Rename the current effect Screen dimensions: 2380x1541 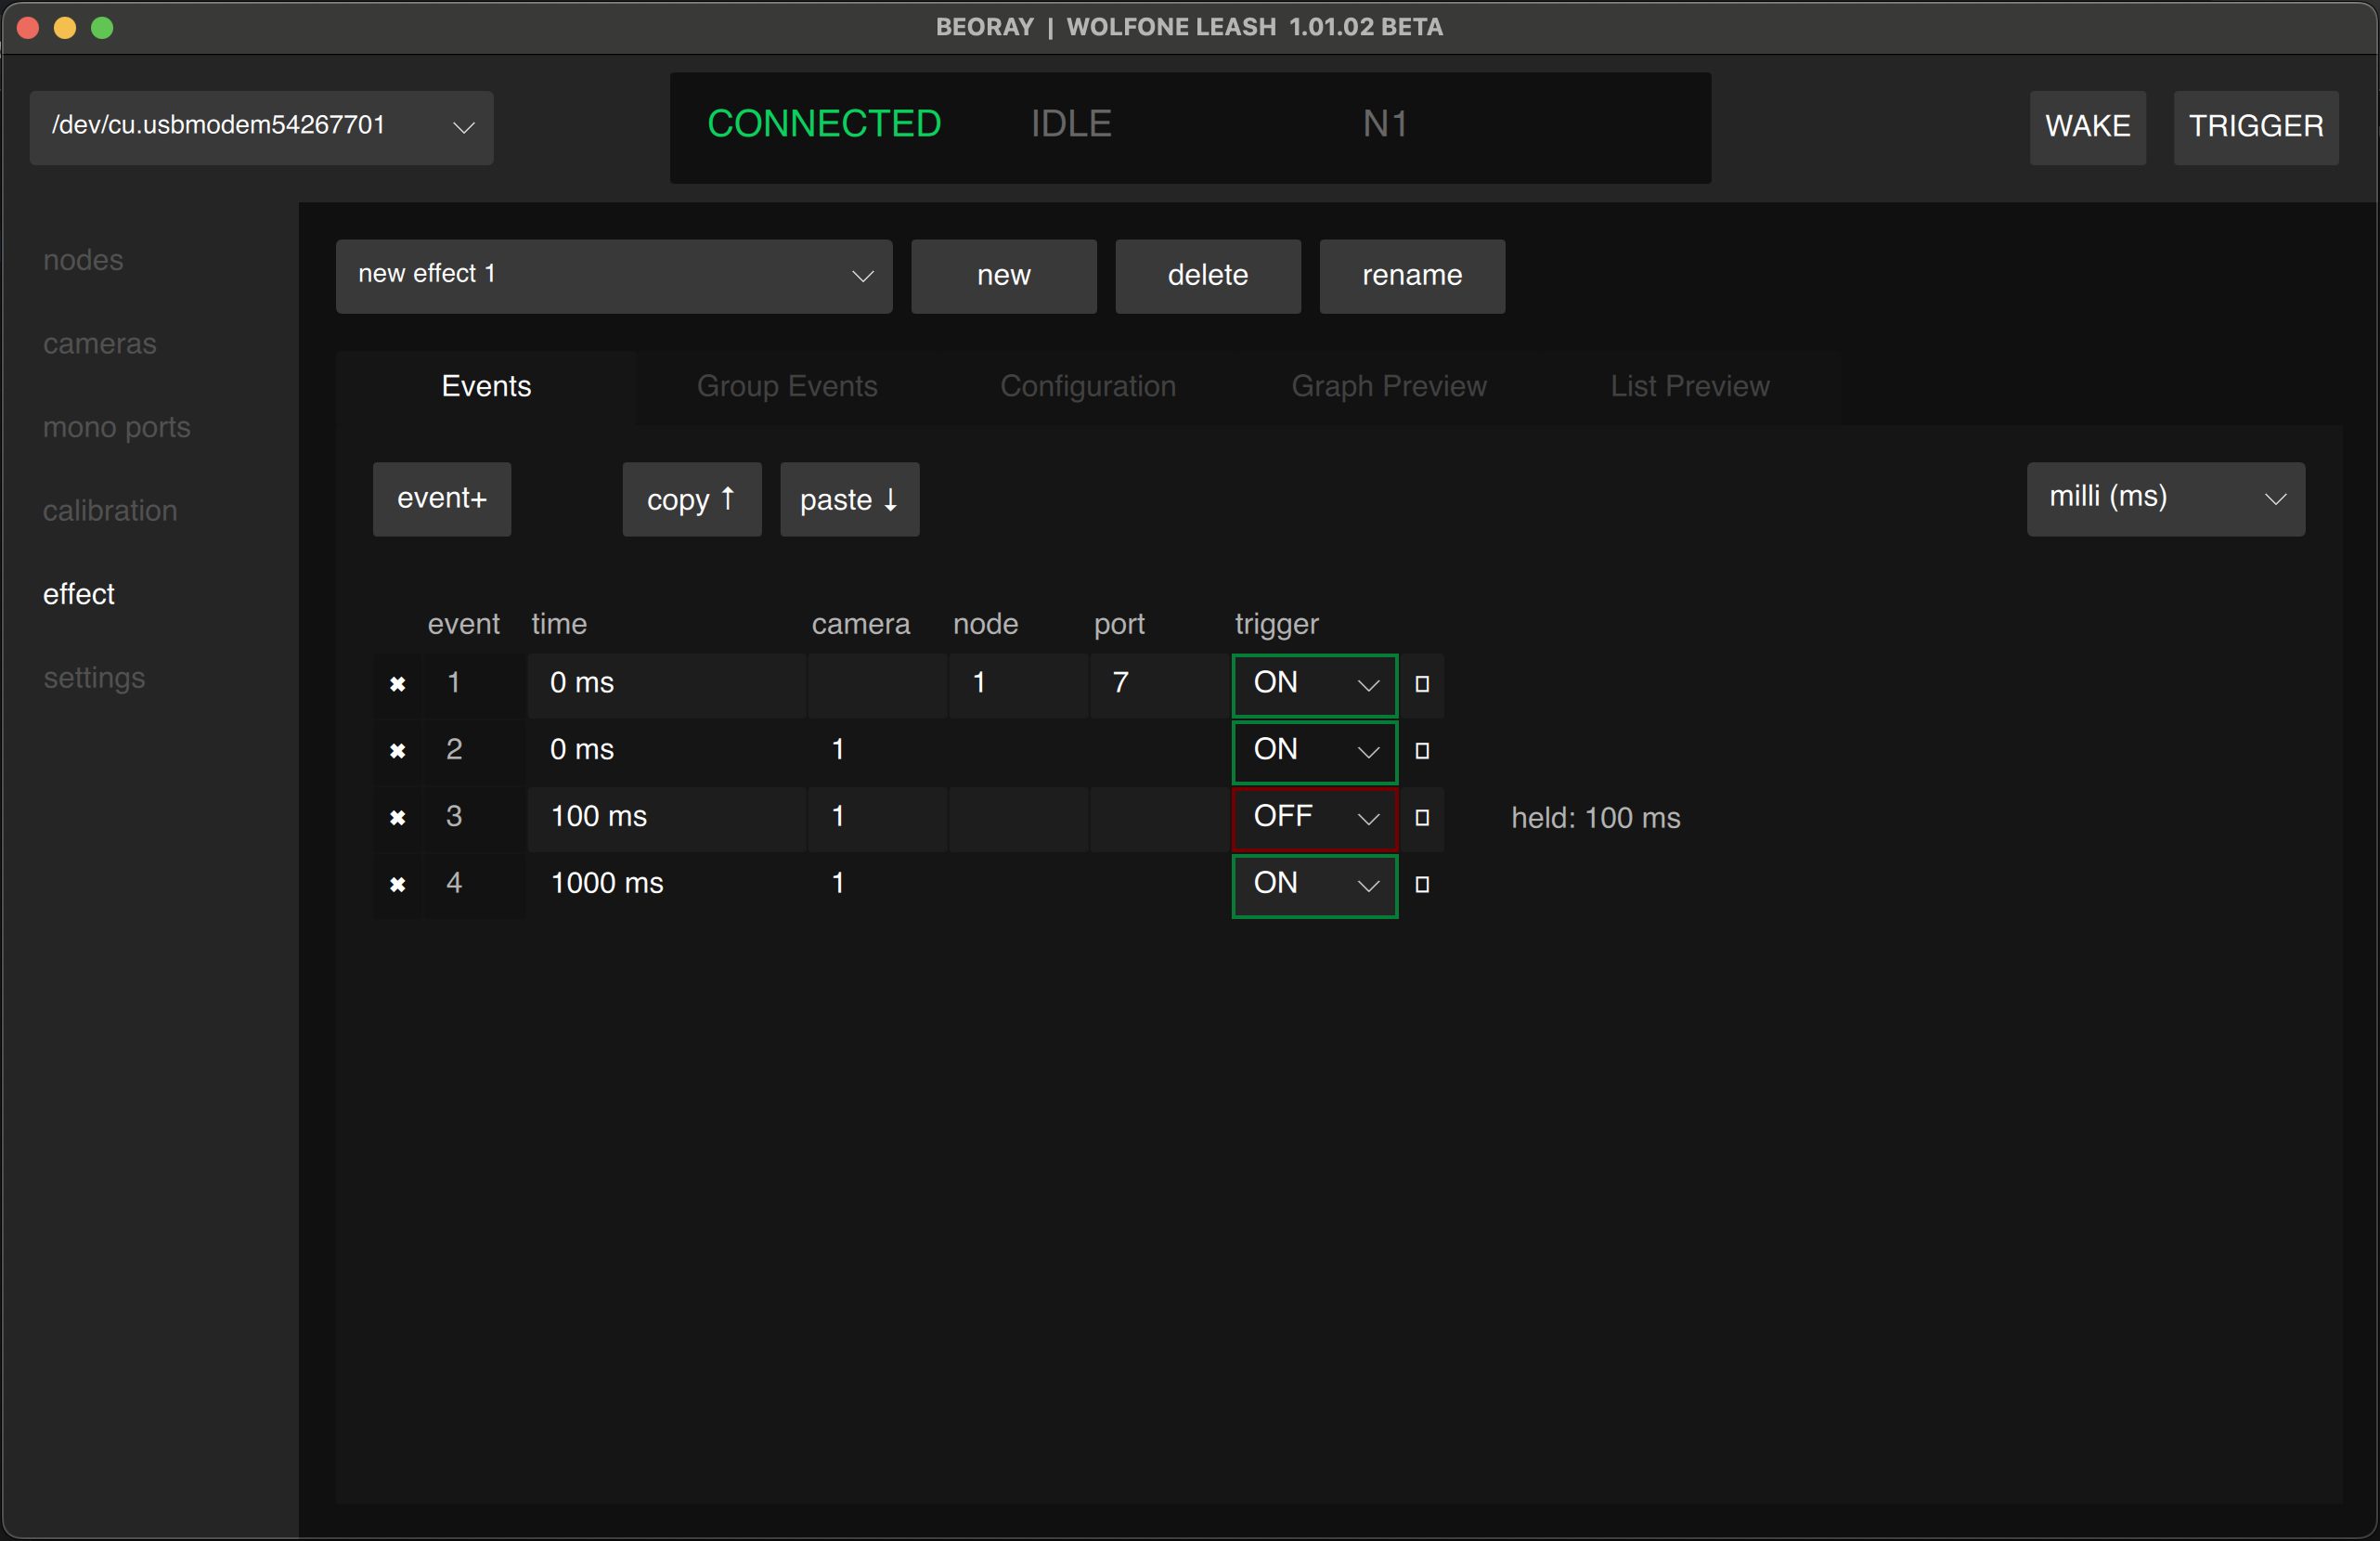point(1411,276)
